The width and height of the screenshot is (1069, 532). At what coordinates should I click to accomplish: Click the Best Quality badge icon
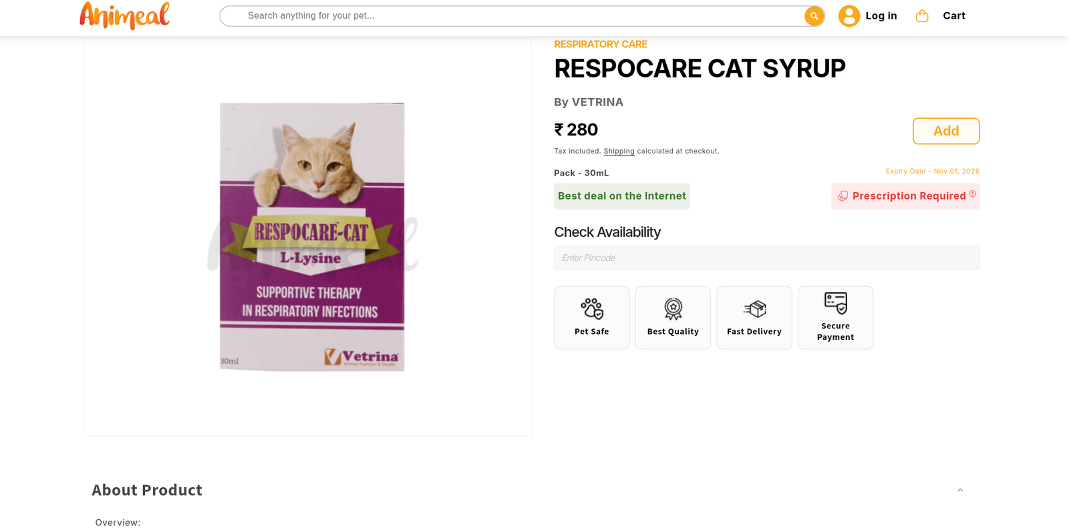click(673, 308)
